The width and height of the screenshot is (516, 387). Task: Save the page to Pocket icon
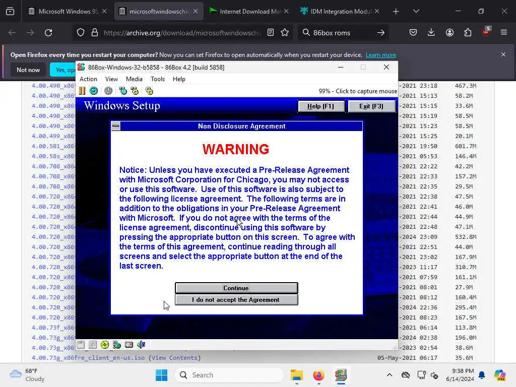(x=413, y=33)
